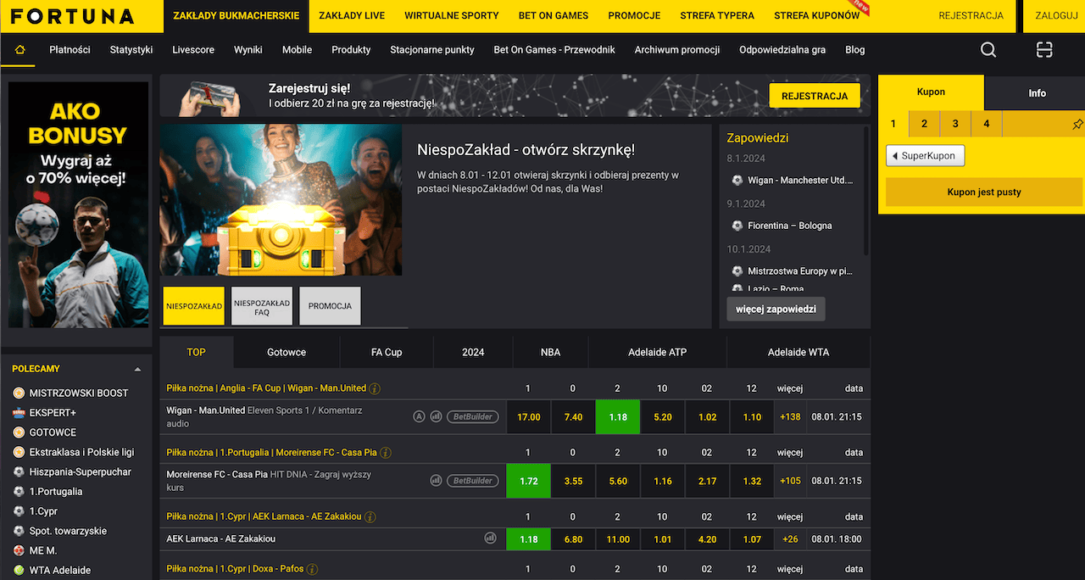The image size is (1085, 580).
Task: Switch to the FA Cup tab
Action: tap(387, 352)
